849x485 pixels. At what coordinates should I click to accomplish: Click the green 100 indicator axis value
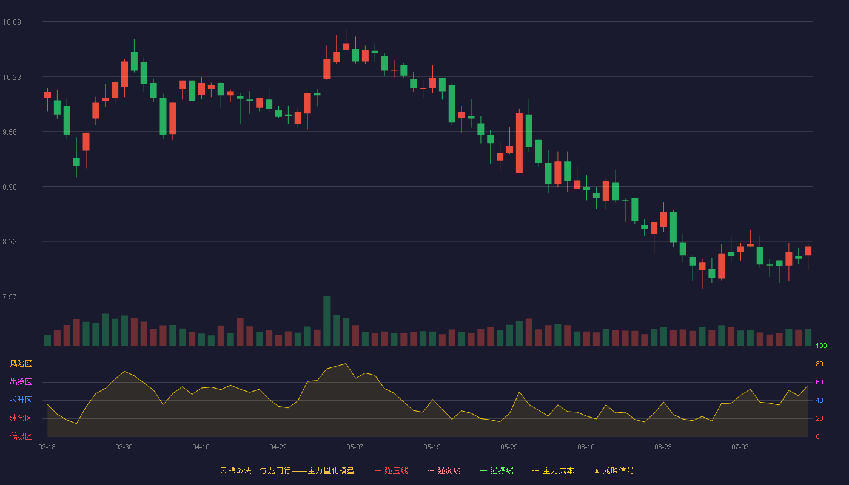click(x=821, y=346)
